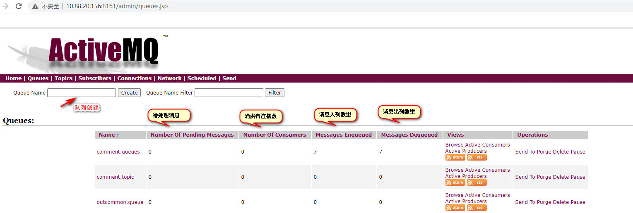
Task: Go forward with the browser arrow icon
Action: click(5, 6)
